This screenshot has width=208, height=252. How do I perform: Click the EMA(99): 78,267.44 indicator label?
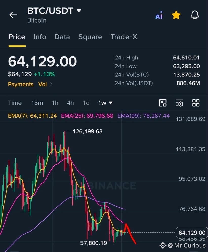pyautogui.click(x=143, y=116)
